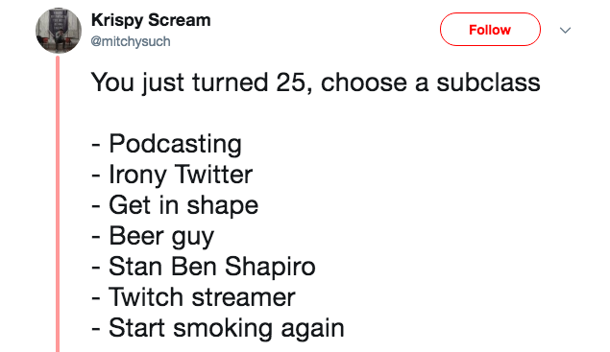Select the "Start smoking again" list line
Viewport: 610px width, 352px height.
coord(217,328)
